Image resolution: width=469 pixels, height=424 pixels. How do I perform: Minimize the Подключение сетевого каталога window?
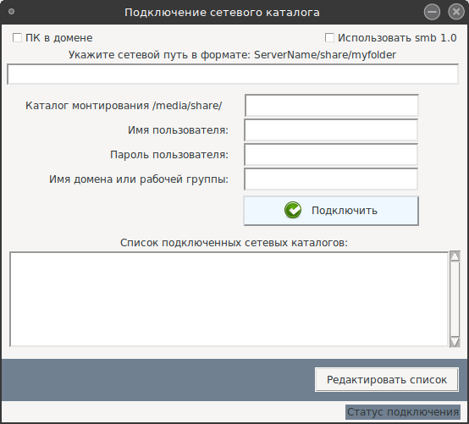(x=432, y=12)
